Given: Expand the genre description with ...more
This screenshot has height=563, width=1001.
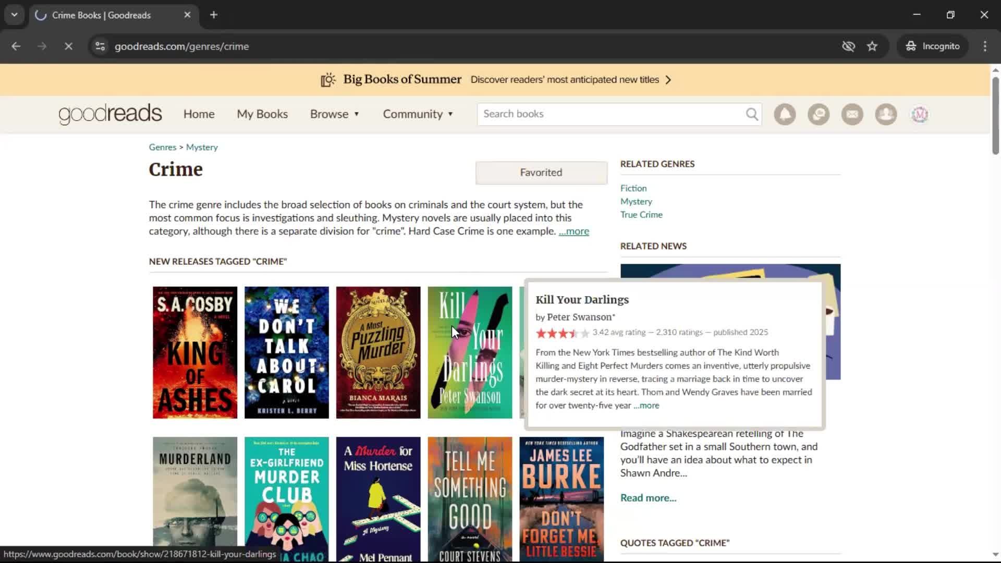Looking at the screenshot, I should (574, 231).
